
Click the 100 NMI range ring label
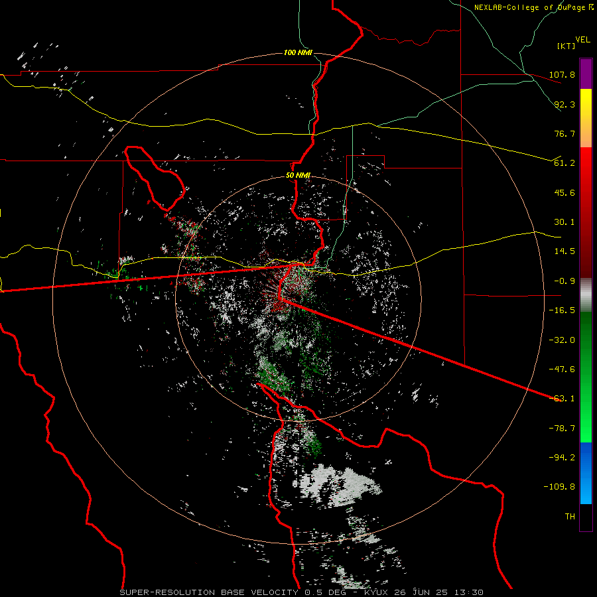pos(298,52)
